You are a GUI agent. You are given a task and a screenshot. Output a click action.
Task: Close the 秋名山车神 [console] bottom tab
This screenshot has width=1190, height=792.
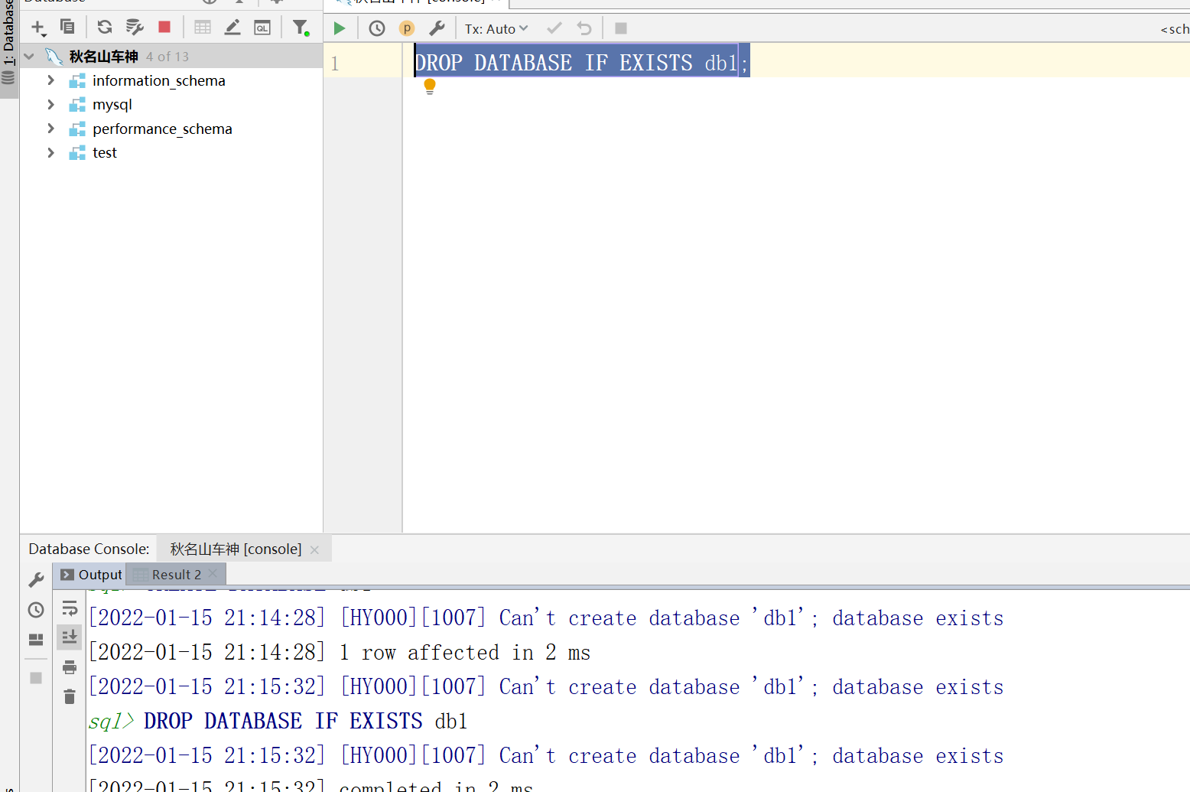click(x=314, y=549)
